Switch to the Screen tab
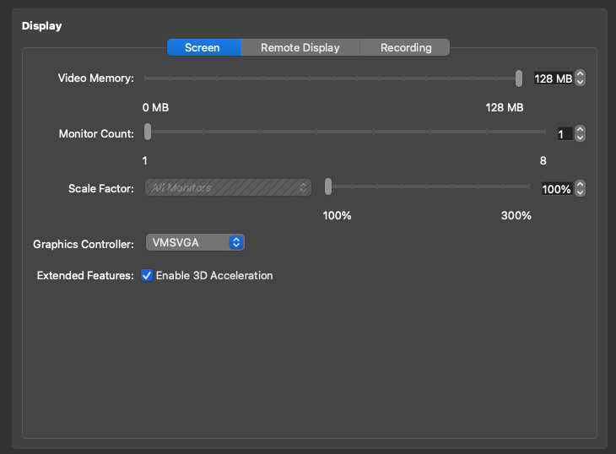Image resolution: width=616 pixels, height=454 pixels. tap(203, 47)
